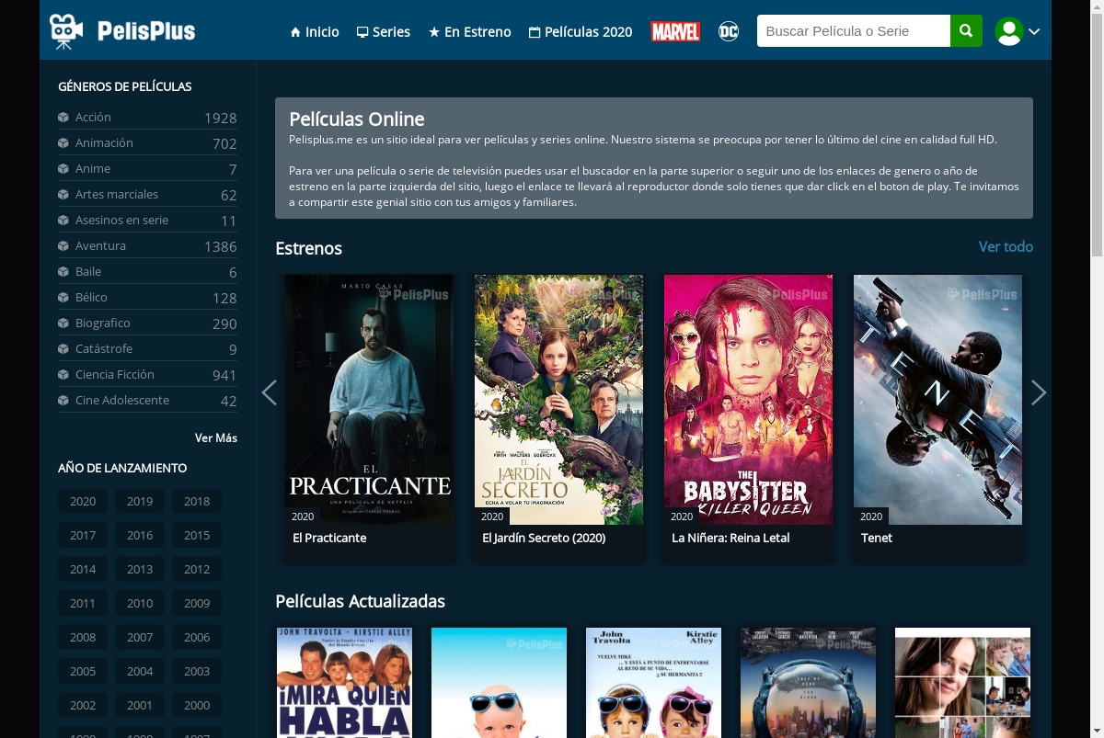This screenshot has height=738, width=1104.
Task: Open El Practicante movie poster
Action: click(369, 400)
